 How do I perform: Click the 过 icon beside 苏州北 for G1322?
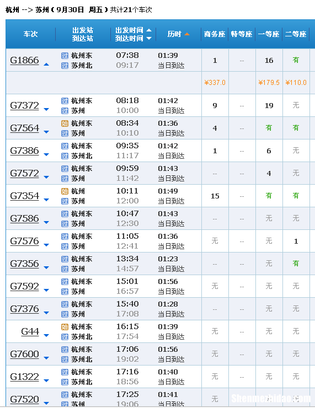pos(65,382)
